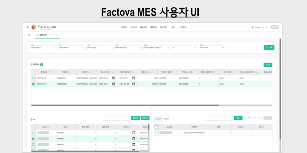Click the Admin user profile icon
The height and width of the screenshot is (153, 307).
(252, 27)
